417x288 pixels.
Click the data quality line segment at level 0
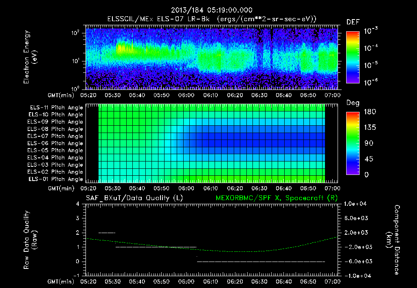(x=261, y=262)
